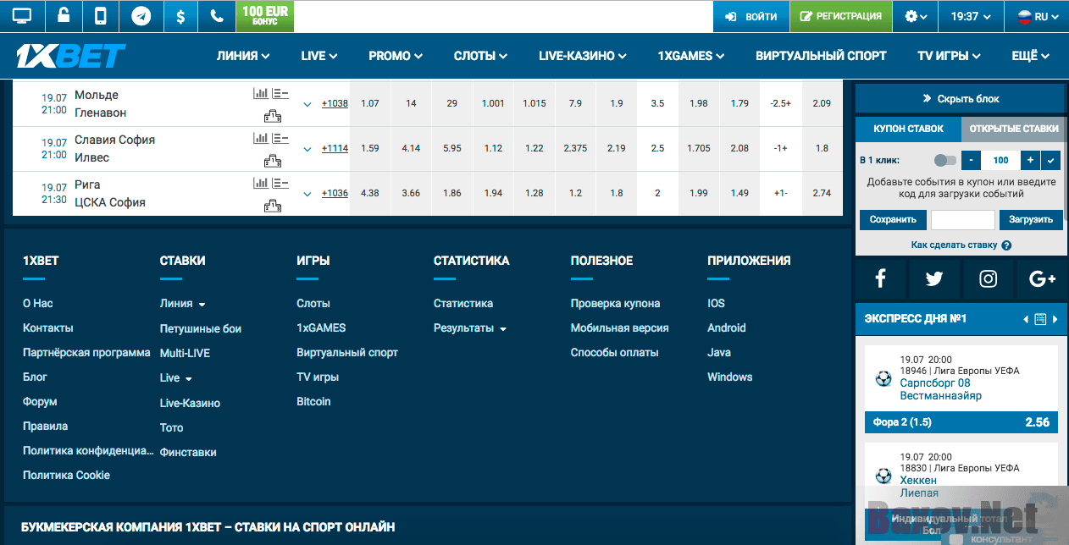
Task: Enable the one-click bet toggle
Action: [944, 160]
